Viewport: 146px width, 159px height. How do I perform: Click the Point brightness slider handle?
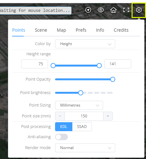click(x=81, y=93)
